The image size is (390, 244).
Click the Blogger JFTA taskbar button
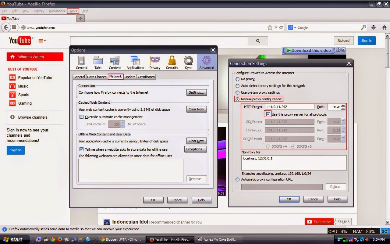click(x=122, y=239)
